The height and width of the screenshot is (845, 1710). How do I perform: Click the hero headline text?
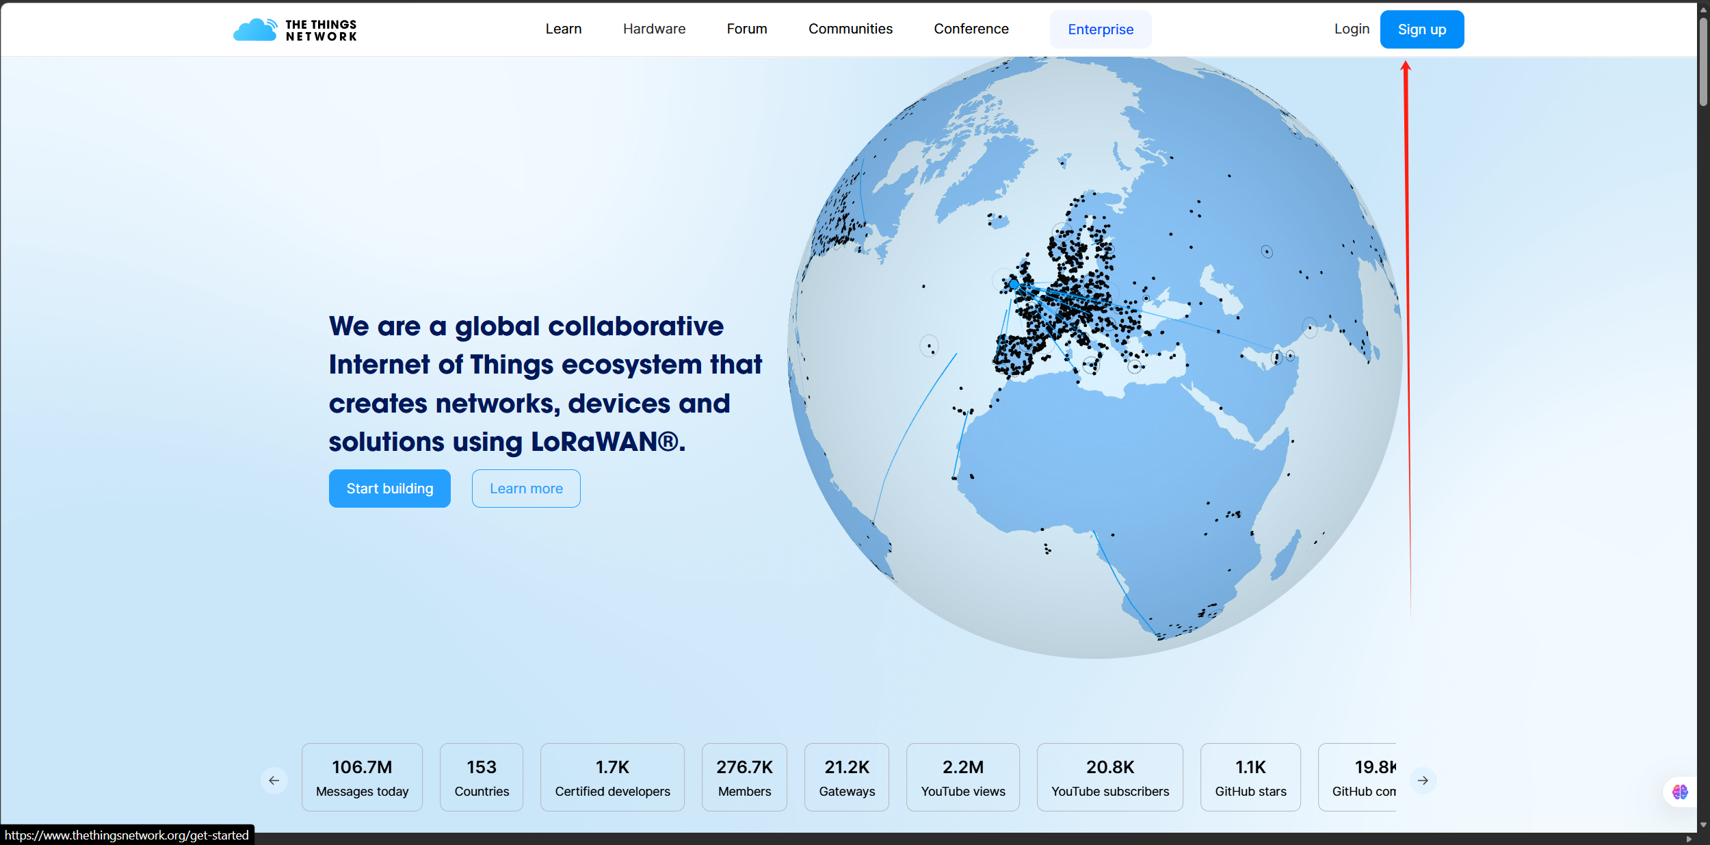click(545, 384)
